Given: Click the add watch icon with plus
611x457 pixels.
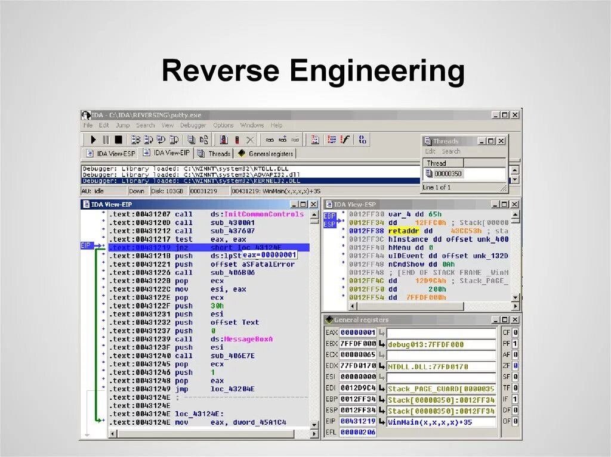Looking at the screenshot, I should click(282, 139).
